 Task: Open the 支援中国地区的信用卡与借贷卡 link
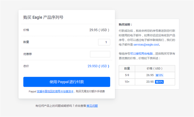coord(55,91)
